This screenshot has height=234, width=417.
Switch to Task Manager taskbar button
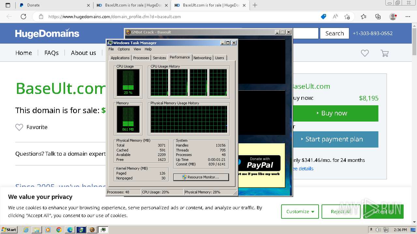[x=103, y=230]
